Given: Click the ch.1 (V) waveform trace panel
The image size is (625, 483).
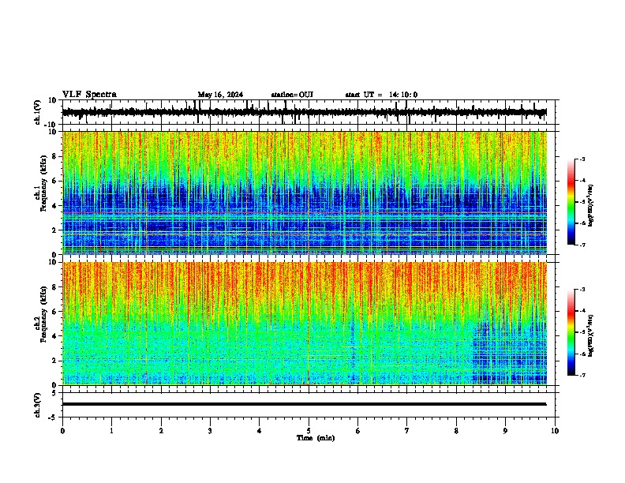Looking at the screenshot, I should (310, 112).
